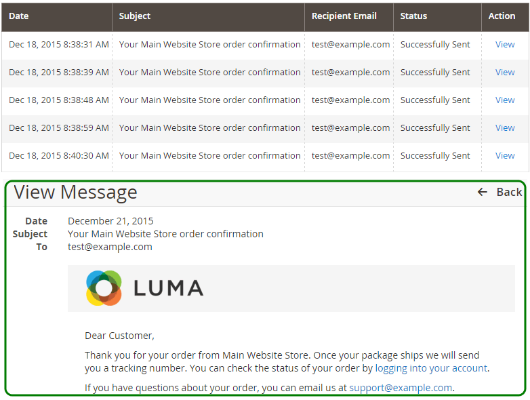Open View link for 8:38:48 AM email

click(x=505, y=100)
